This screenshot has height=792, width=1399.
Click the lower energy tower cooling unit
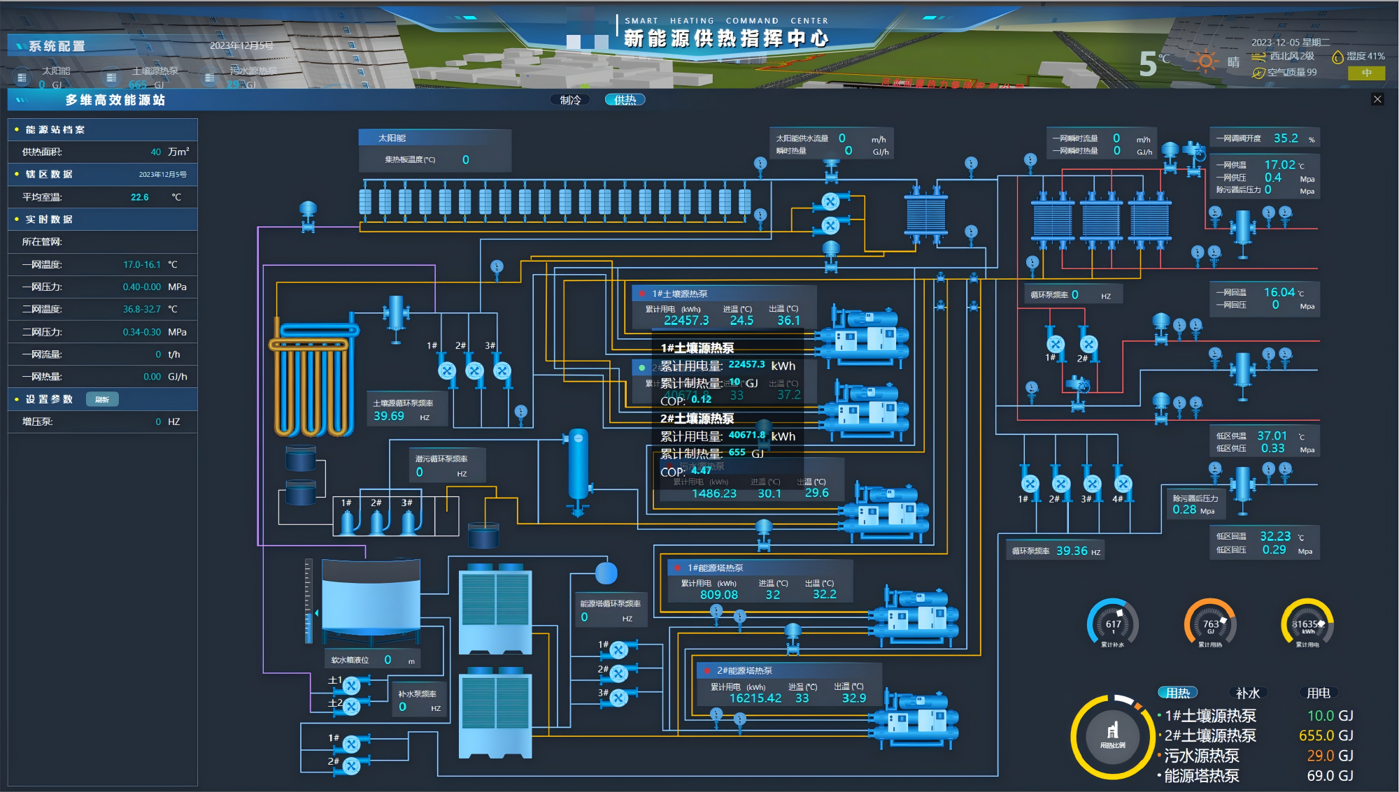point(495,713)
